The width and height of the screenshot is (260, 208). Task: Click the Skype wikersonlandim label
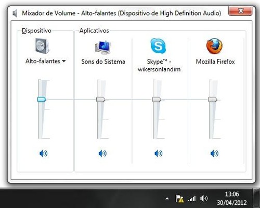pyautogui.click(x=159, y=65)
